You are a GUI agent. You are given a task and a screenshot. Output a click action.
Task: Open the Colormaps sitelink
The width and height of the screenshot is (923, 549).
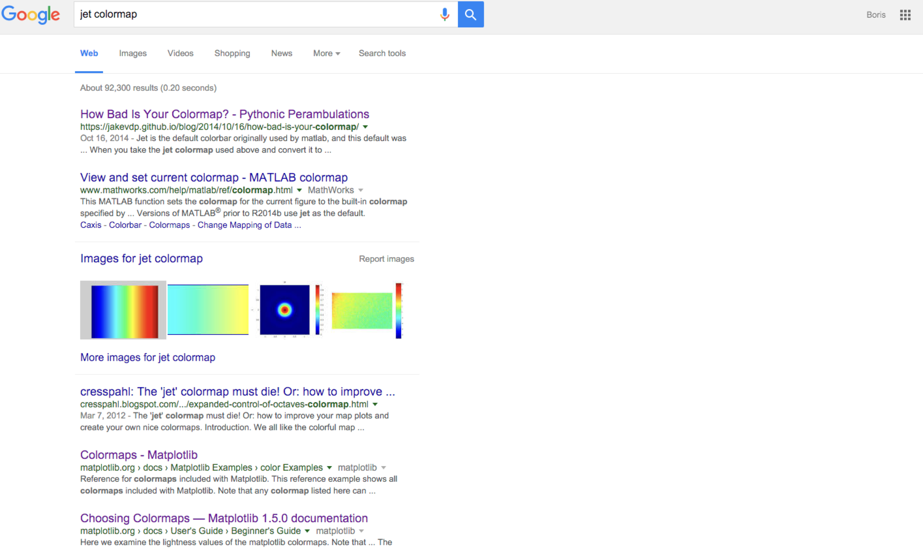(x=169, y=225)
